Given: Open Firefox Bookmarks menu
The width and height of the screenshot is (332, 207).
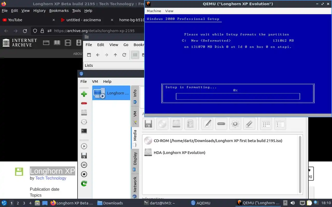Looking at the screenshot, I should coord(59,11).
